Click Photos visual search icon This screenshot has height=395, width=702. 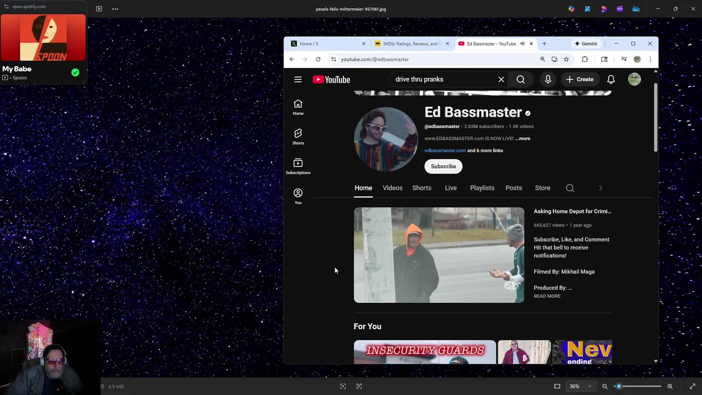click(343, 386)
